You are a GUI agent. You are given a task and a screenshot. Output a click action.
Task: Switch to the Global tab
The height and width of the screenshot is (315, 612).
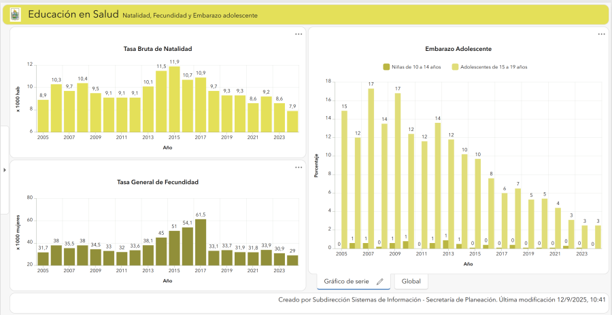[x=411, y=282]
